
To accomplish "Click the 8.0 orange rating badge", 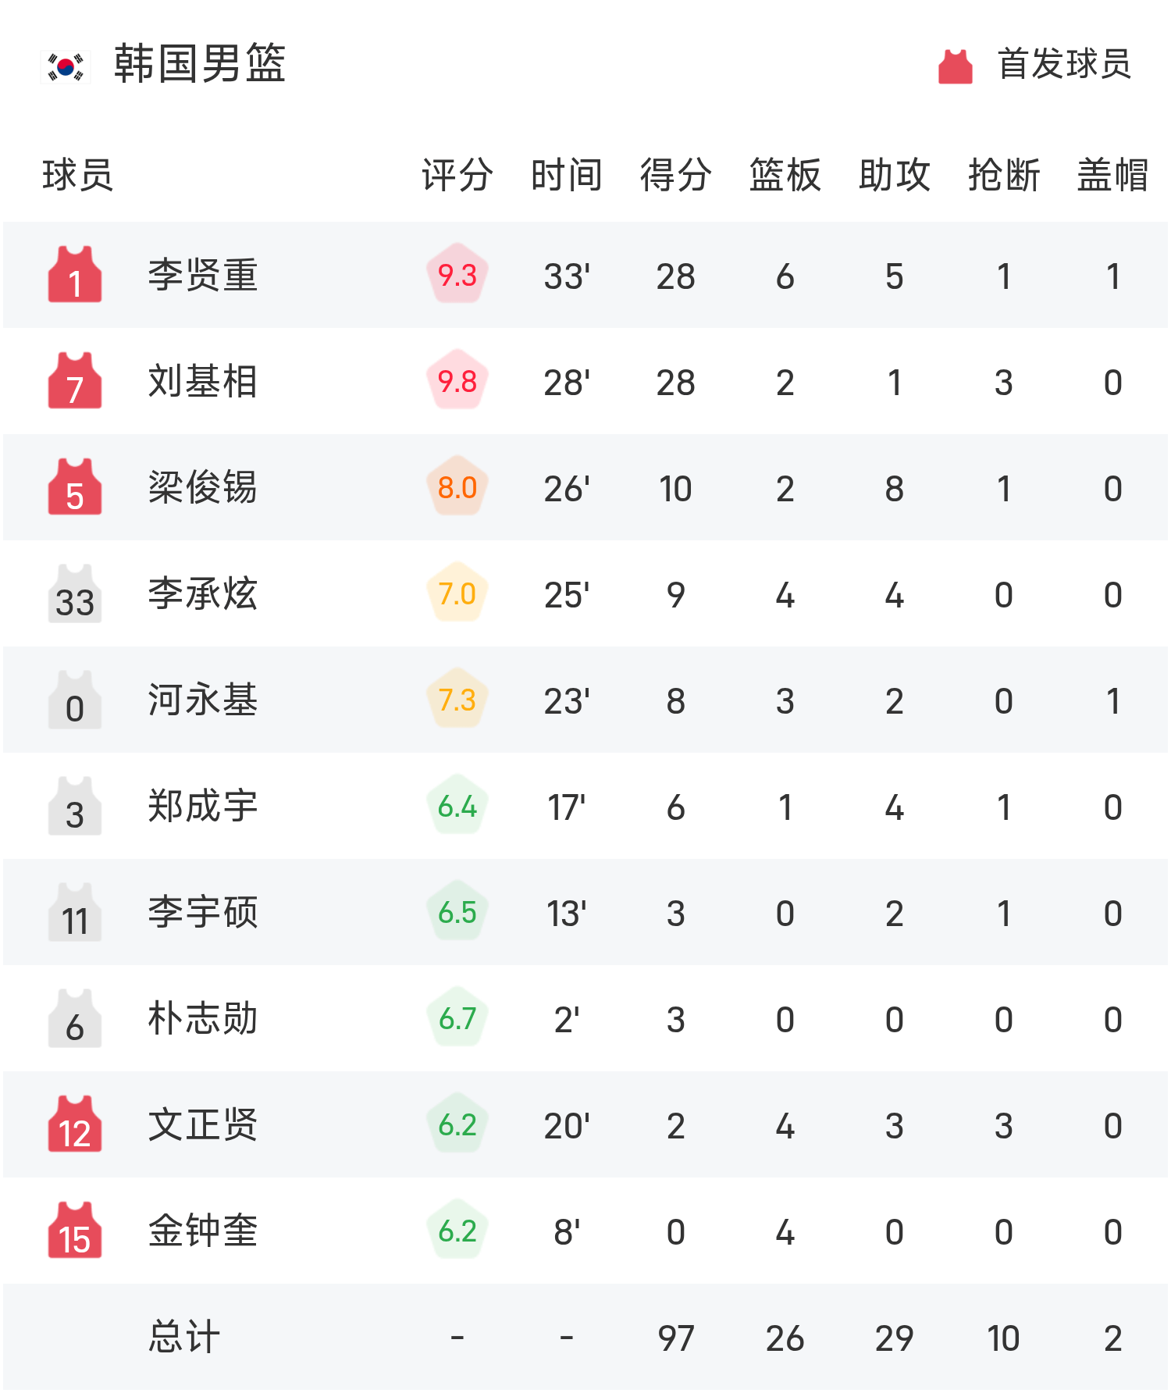I will (x=457, y=486).
